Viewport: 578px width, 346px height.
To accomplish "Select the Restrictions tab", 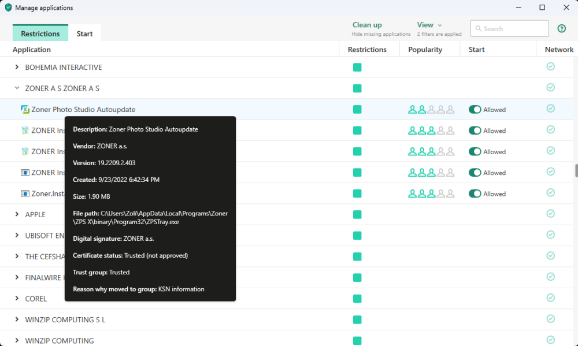I will pos(40,34).
